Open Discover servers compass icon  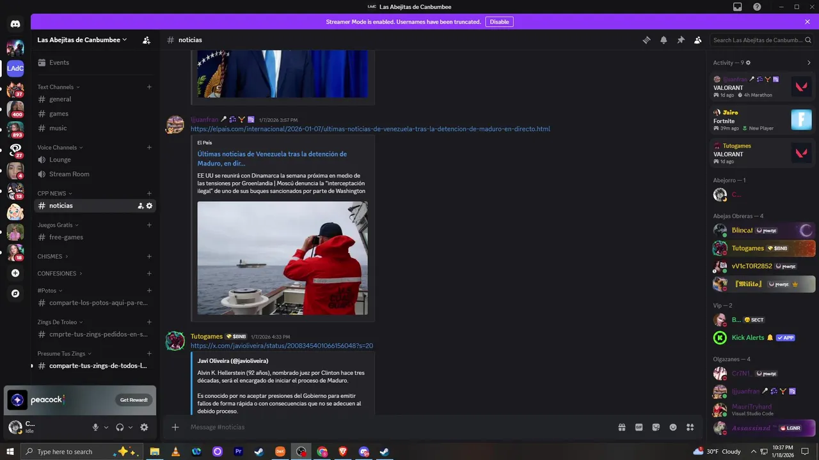15,293
